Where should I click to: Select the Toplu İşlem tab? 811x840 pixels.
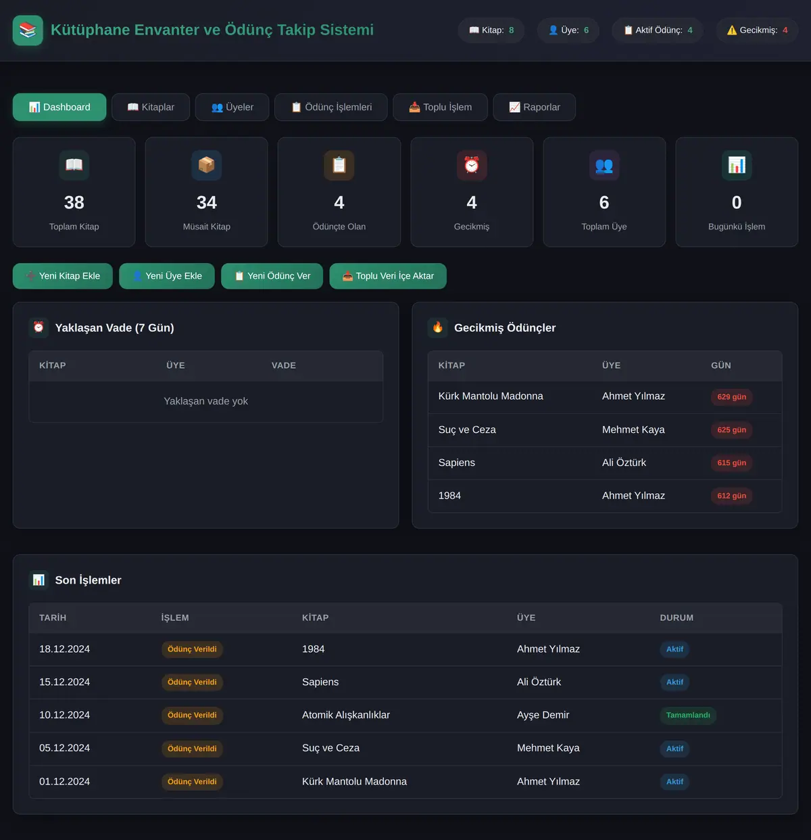(441, 107)
